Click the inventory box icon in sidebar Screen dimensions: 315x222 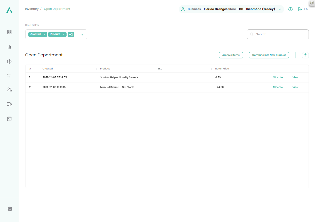(x=9, y=61)
